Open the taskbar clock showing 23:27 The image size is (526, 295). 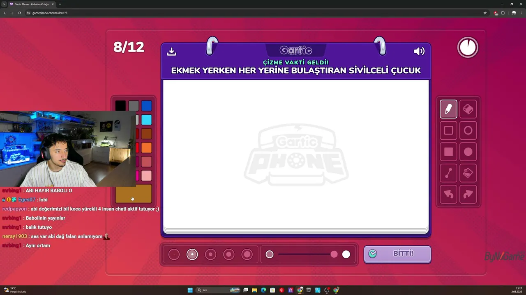(517, 290)
